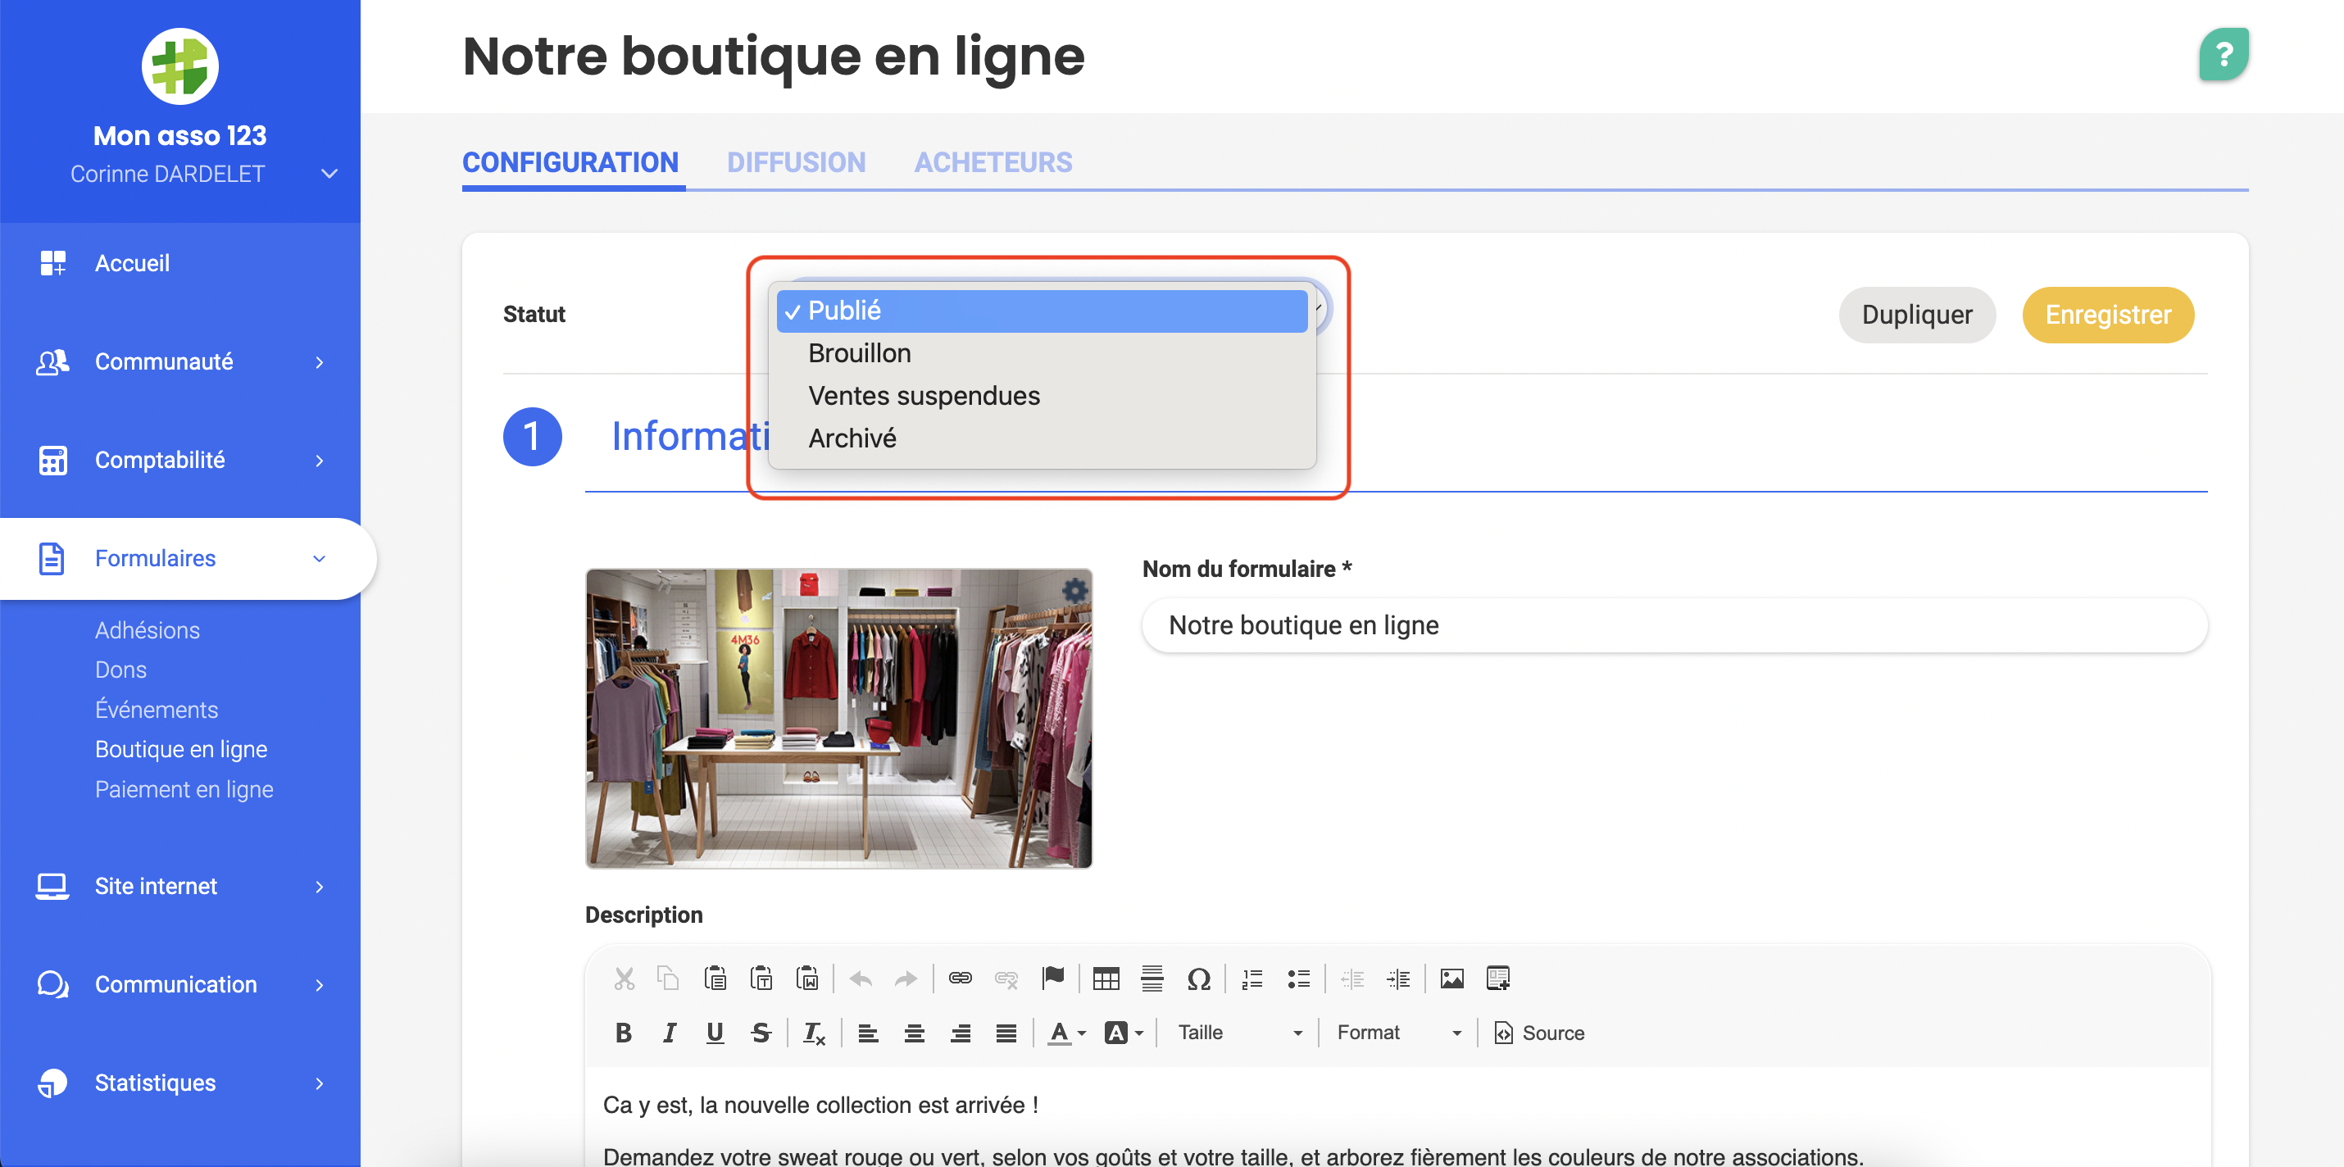Screen dimensions: 2344x1167
Task: Click the Paste clipboard icon
Action: pos(715,979)
